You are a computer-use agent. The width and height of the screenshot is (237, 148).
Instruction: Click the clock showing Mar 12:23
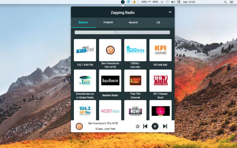(x=189, y=2)
